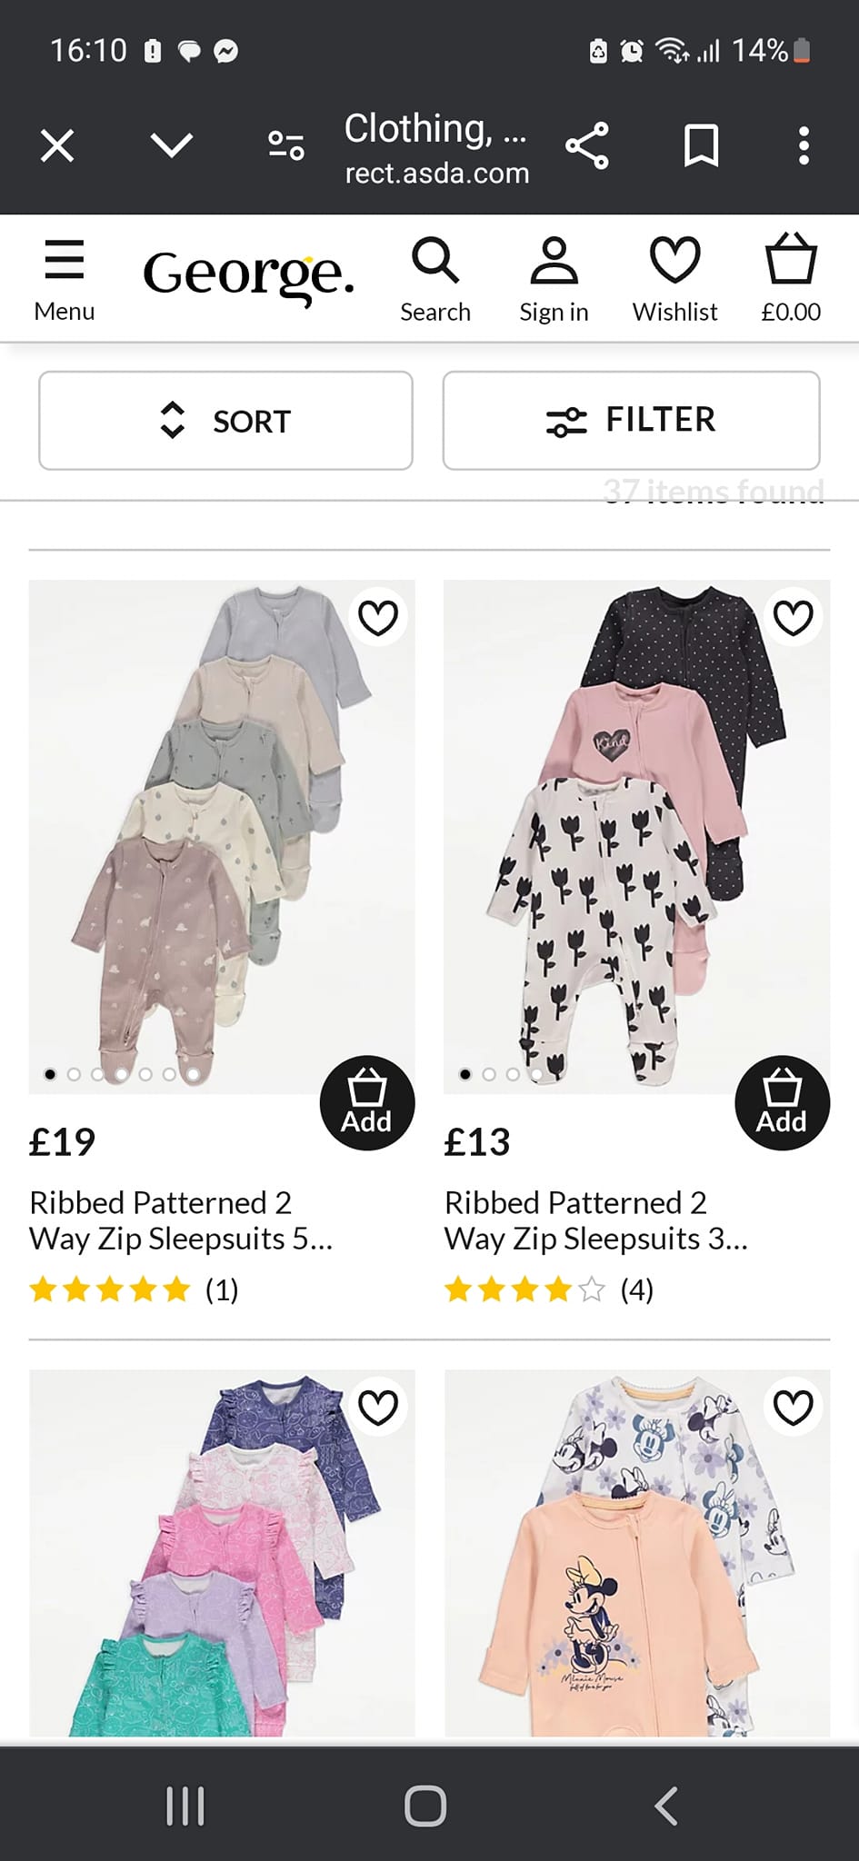The height and width of the screenshot is (1861, 859).
Task: Collapse the browser tab with down chevron
Action: pyautogui.click(x=171, y=145)
